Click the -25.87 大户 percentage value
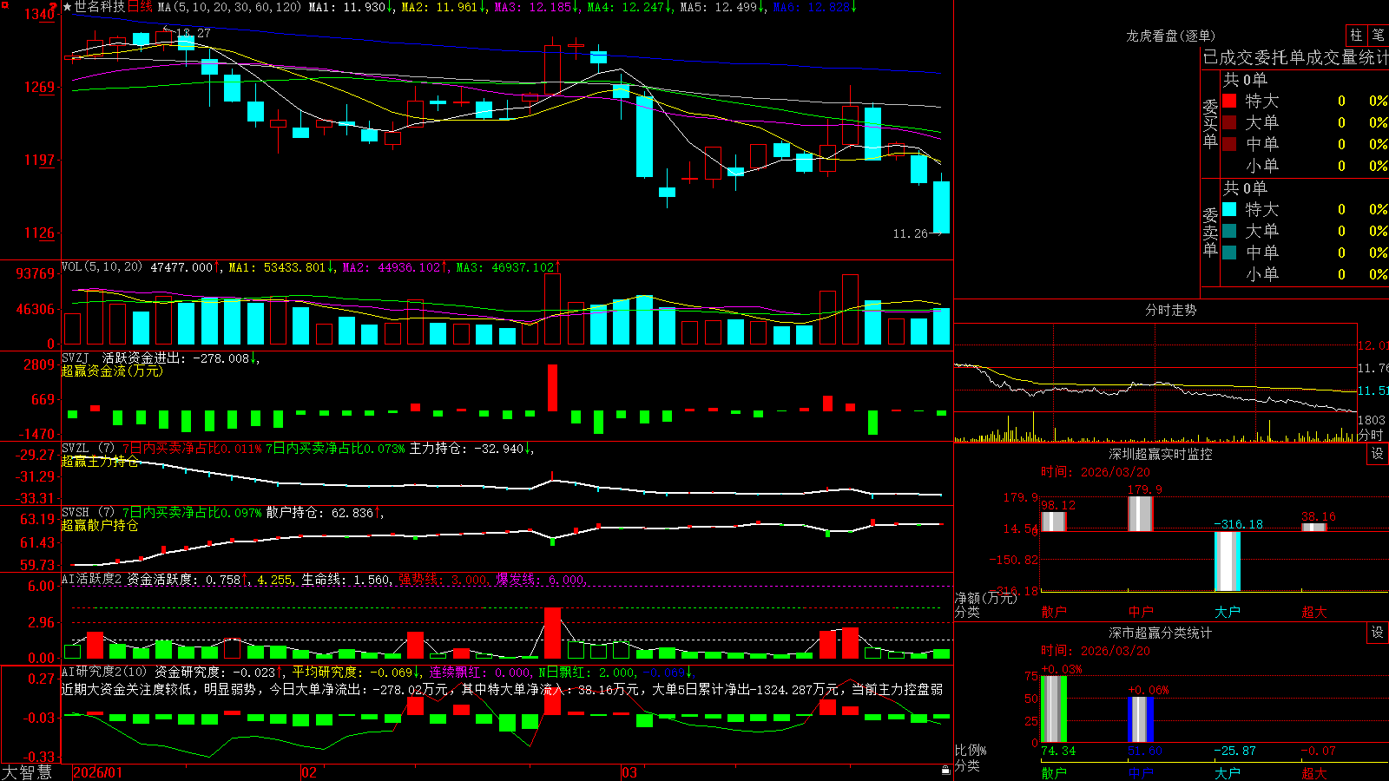This screenshot has height=781, width=1389. pyautogui.click(x=1234, y=751)
